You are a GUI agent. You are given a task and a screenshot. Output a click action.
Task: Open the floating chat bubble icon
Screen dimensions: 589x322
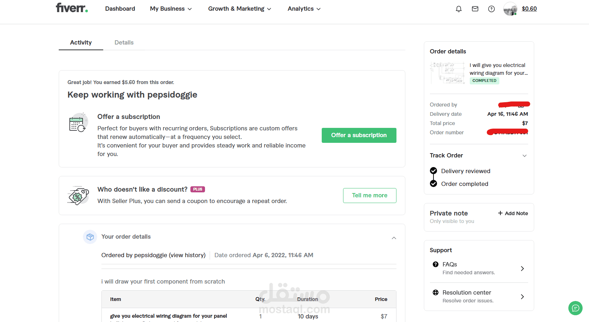(575, 308)
